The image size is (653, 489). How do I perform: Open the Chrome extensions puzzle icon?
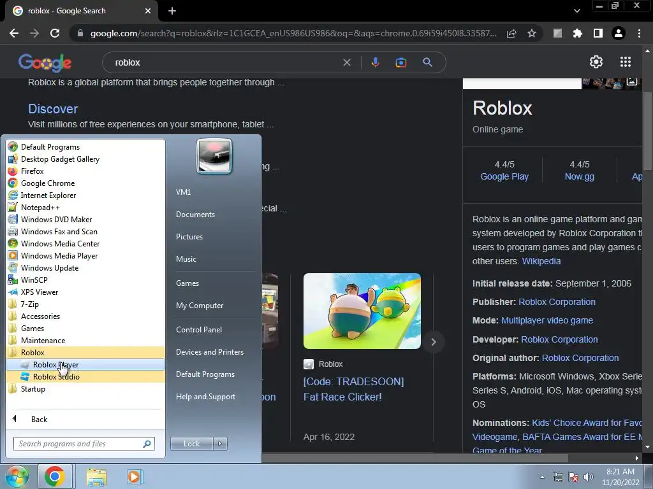click(x=578, y=33)
